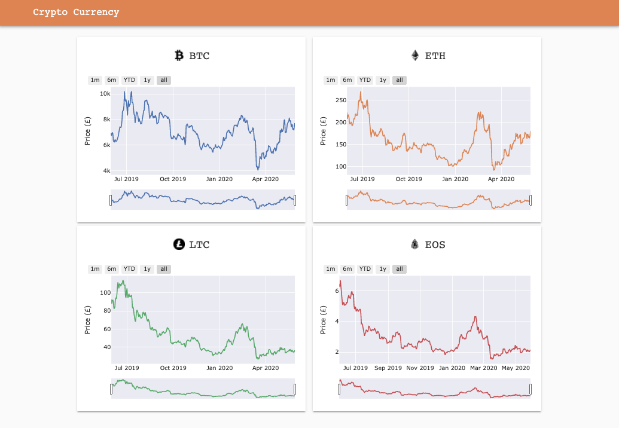Choose YTD range on the ETH chart
Viewport: 619px width, 428px height.
coord(365,80)
